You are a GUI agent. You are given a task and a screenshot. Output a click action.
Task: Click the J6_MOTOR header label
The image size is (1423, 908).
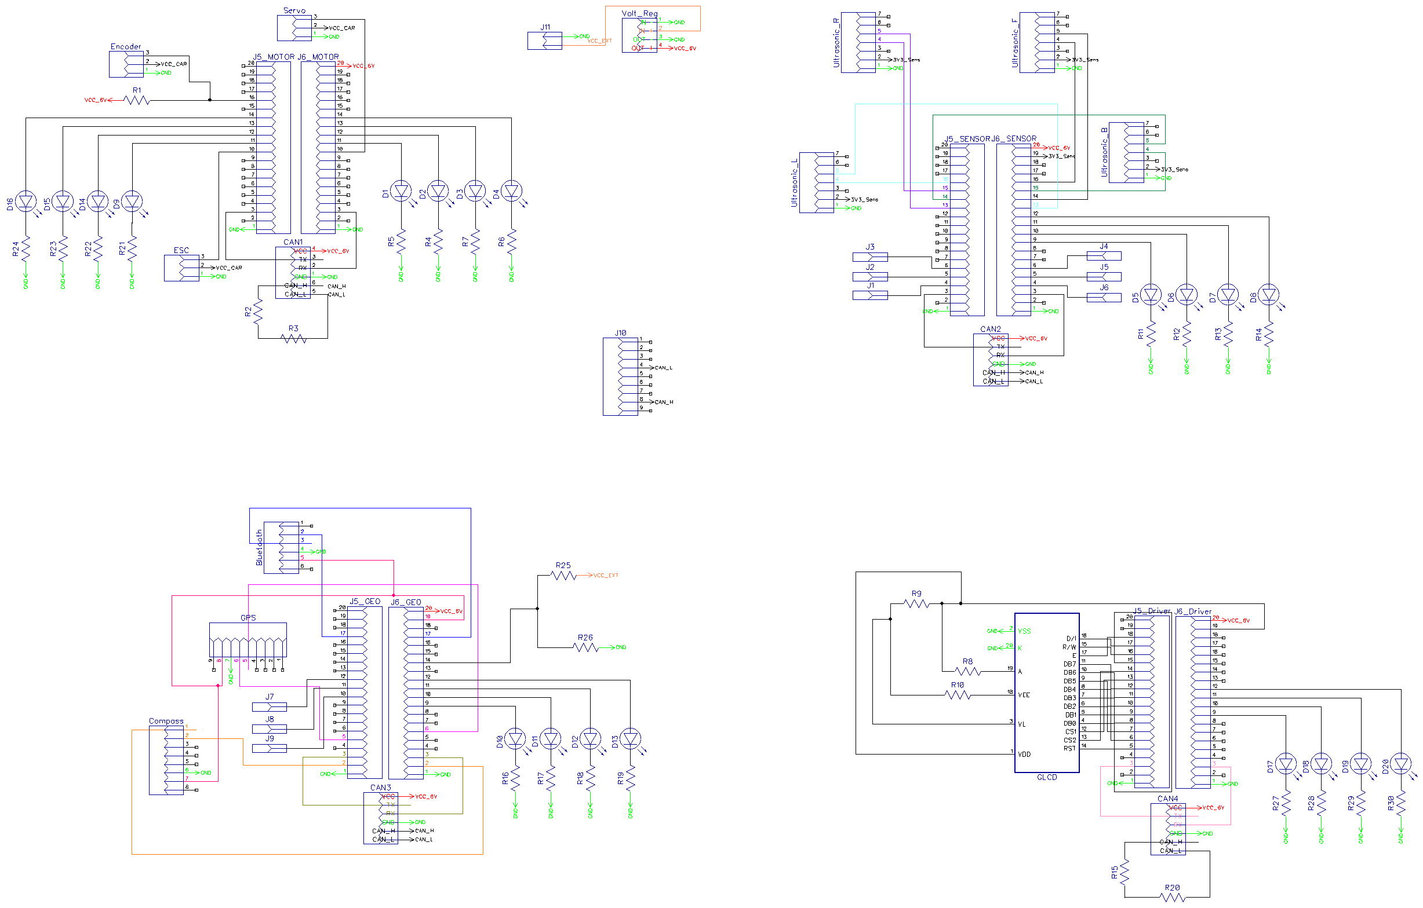pyautogui.click(x=318, y=57)
